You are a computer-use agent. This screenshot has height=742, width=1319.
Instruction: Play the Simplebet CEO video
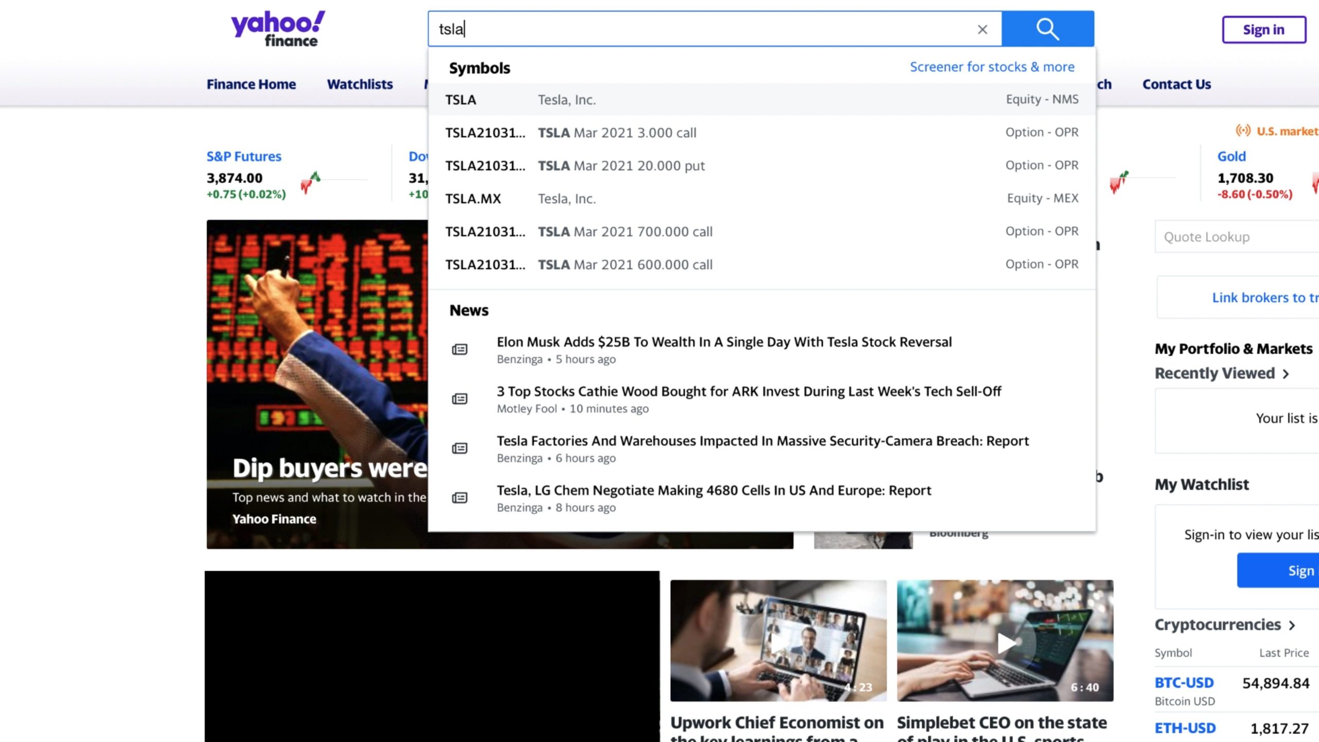(1005, 643)
